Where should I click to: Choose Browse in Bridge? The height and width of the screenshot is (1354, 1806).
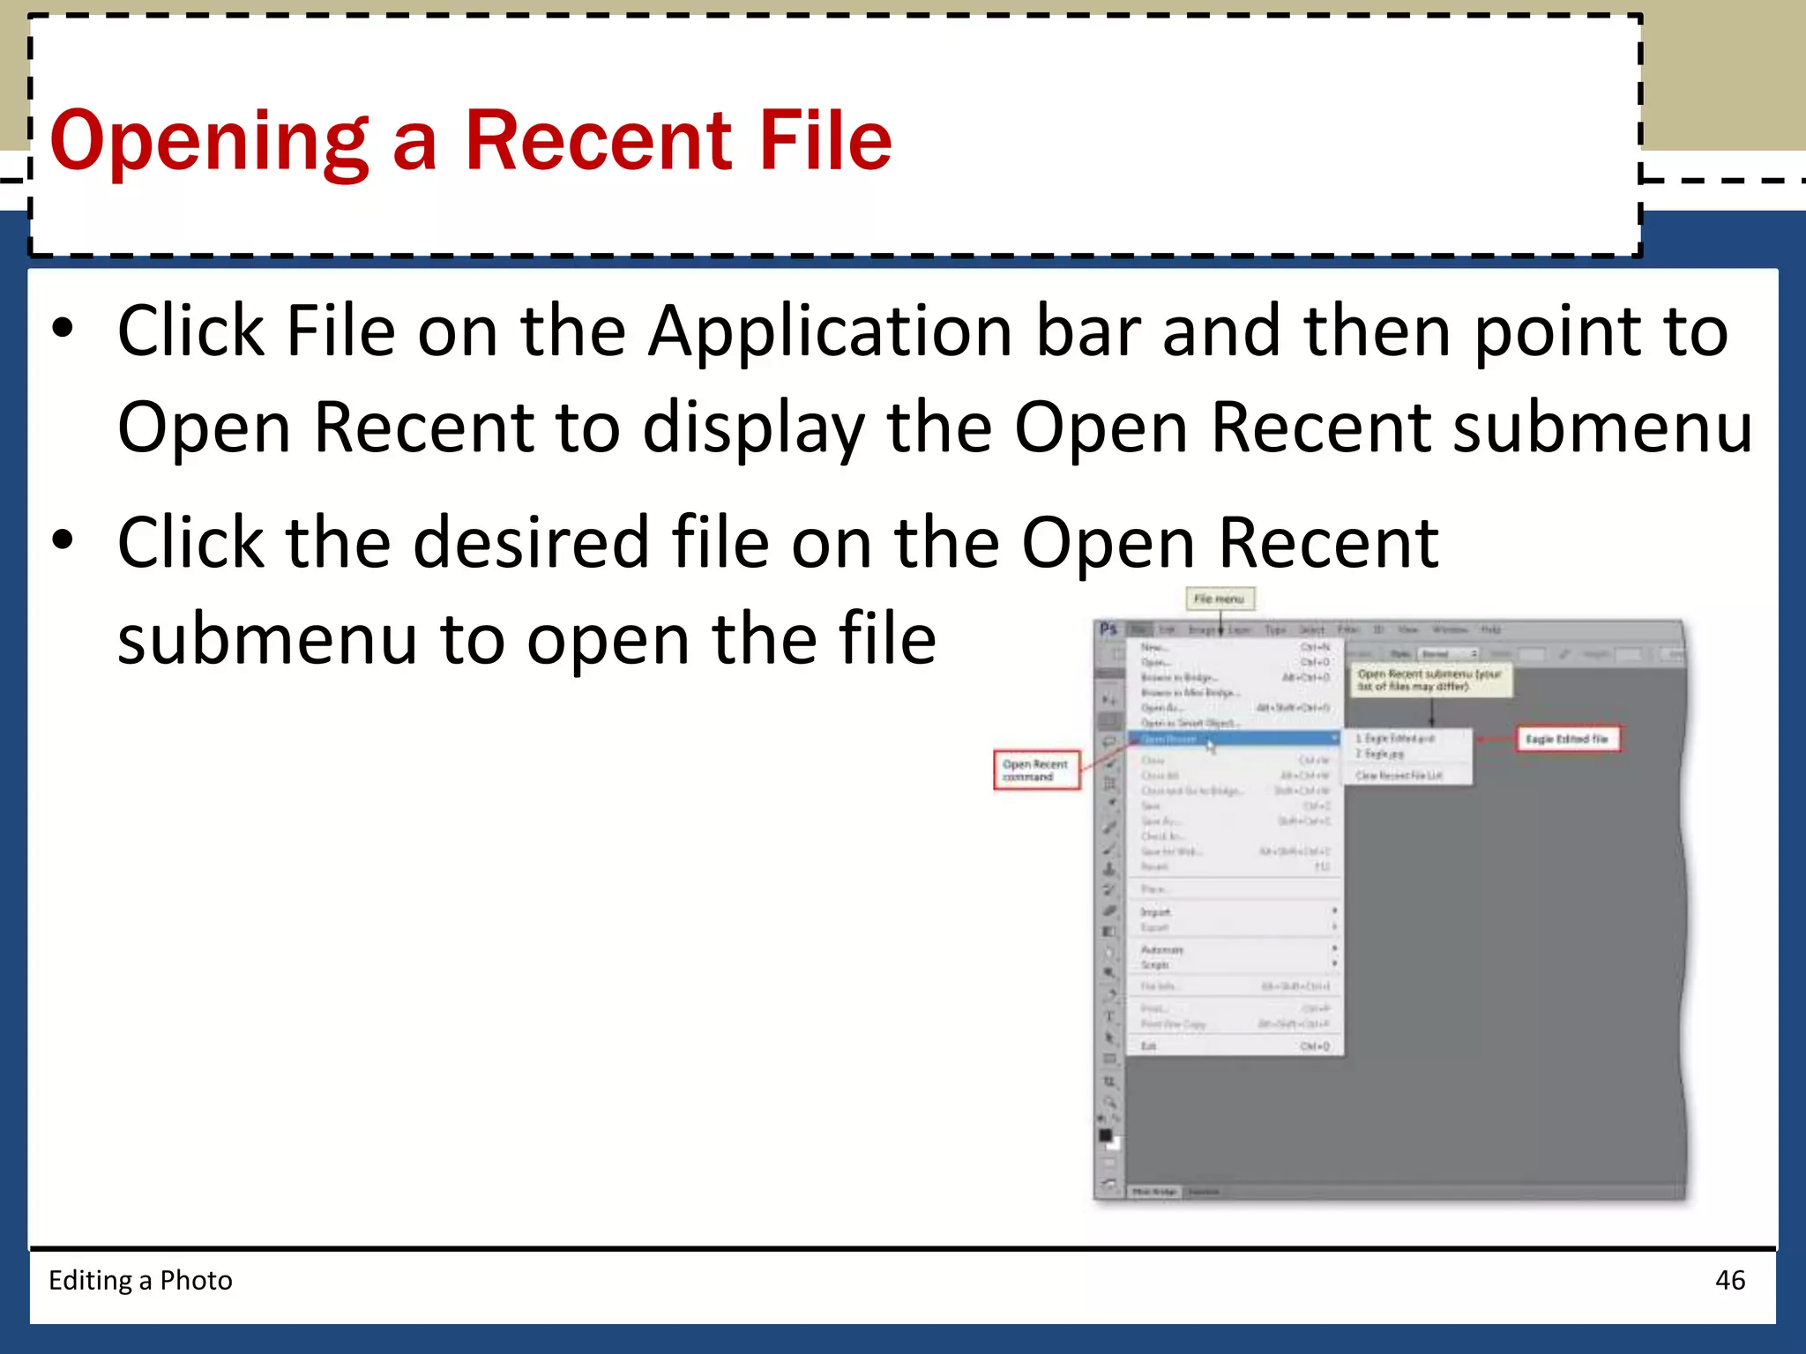(1235, 678)
